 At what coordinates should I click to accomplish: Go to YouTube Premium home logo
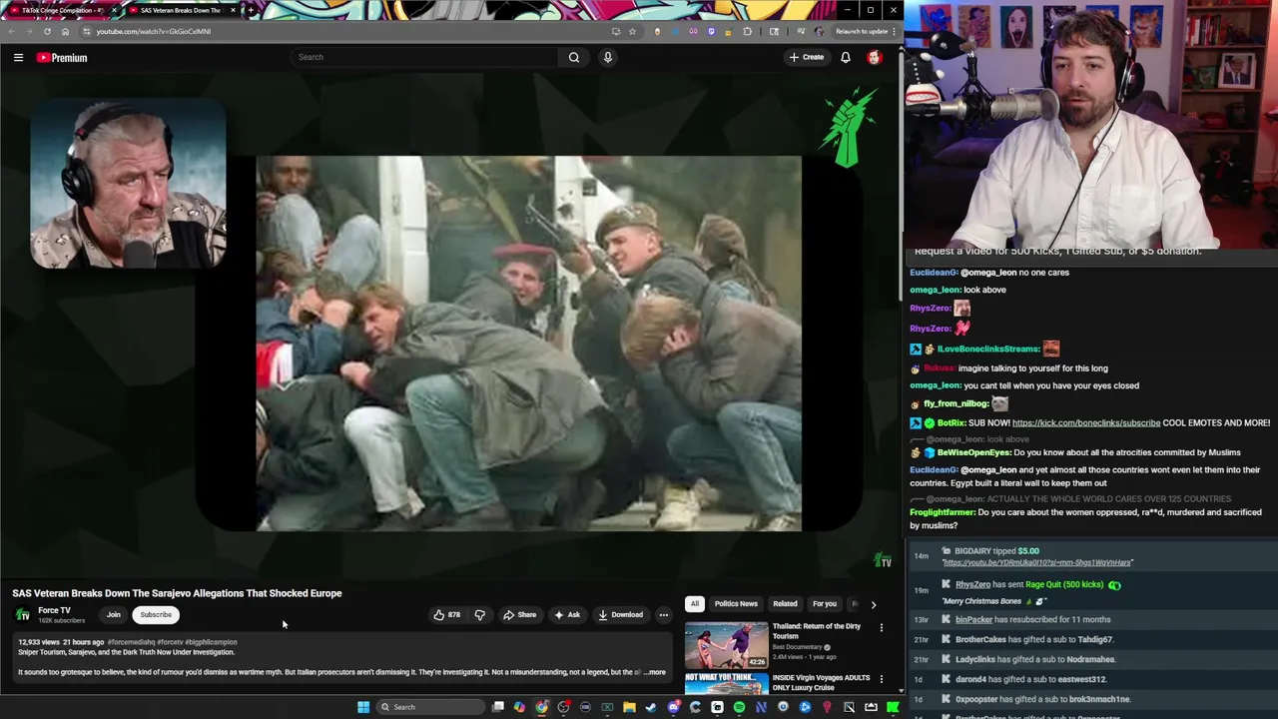[x=62, y=57]
